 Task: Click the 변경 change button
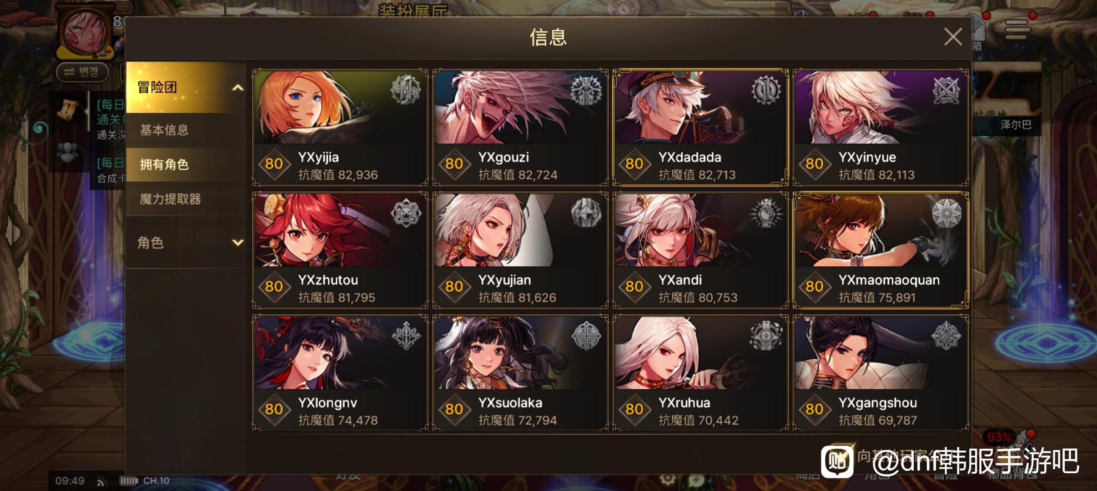tap(83, 72)
